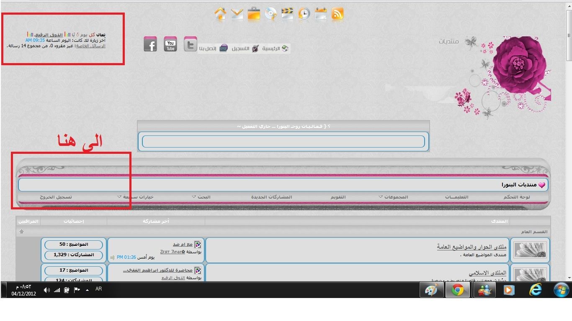Open the YouTube social icon
The image size is (572, 321).
click(x=170, y=44)
